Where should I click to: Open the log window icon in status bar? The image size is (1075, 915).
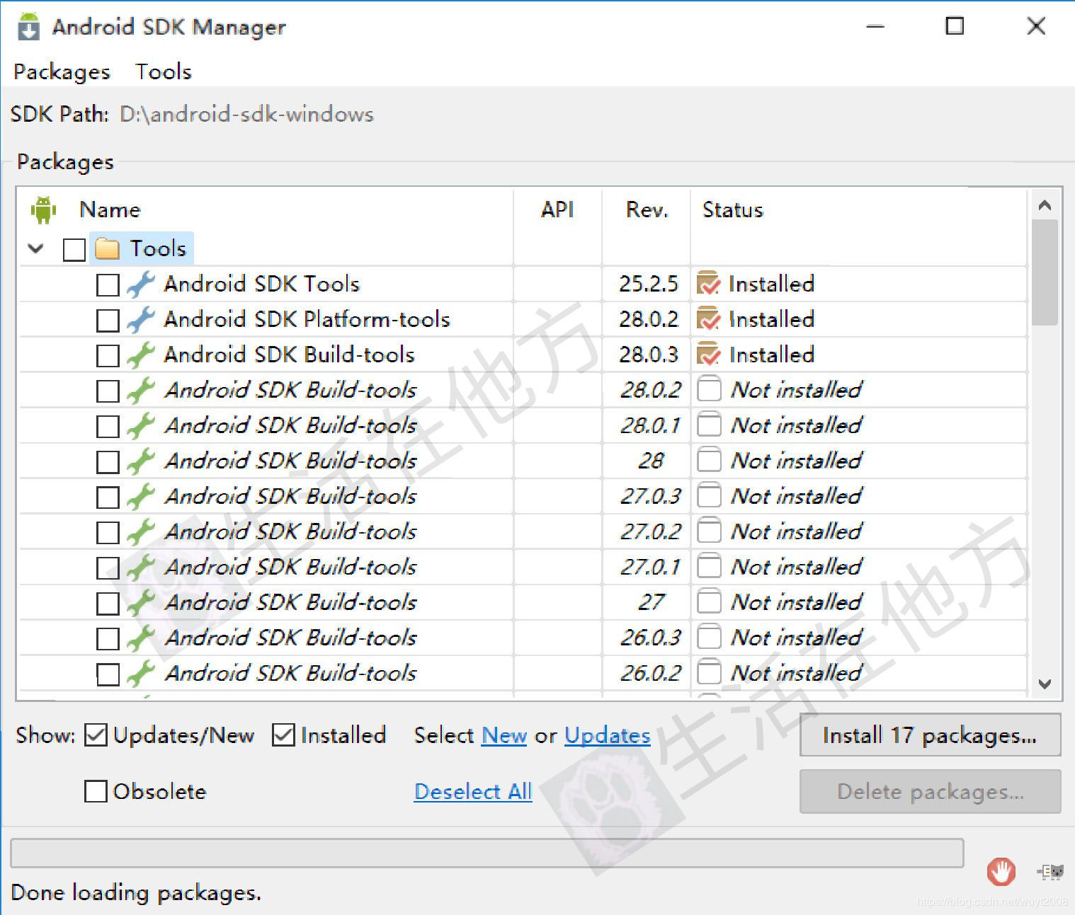pyautogui.click(x=1050, y=872)
